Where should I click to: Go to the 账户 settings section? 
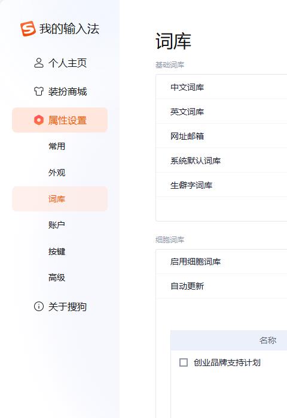click(x=57, y=225)
